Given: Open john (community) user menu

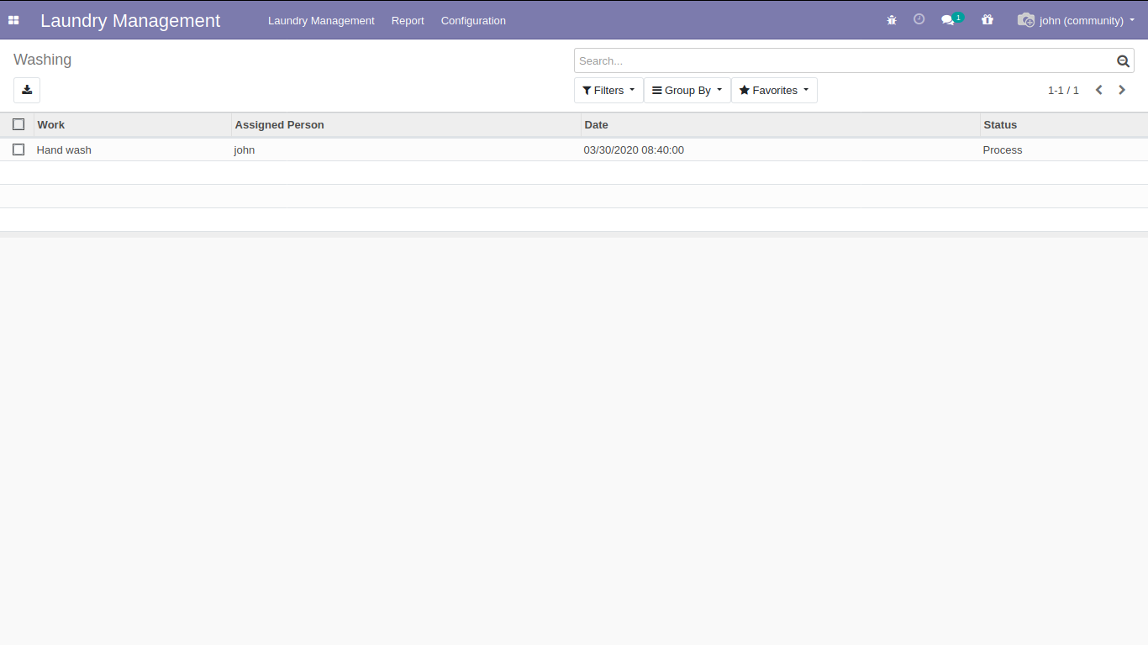Looking at the screenshot, I should pyautogui.click(x=1077, y=20).
